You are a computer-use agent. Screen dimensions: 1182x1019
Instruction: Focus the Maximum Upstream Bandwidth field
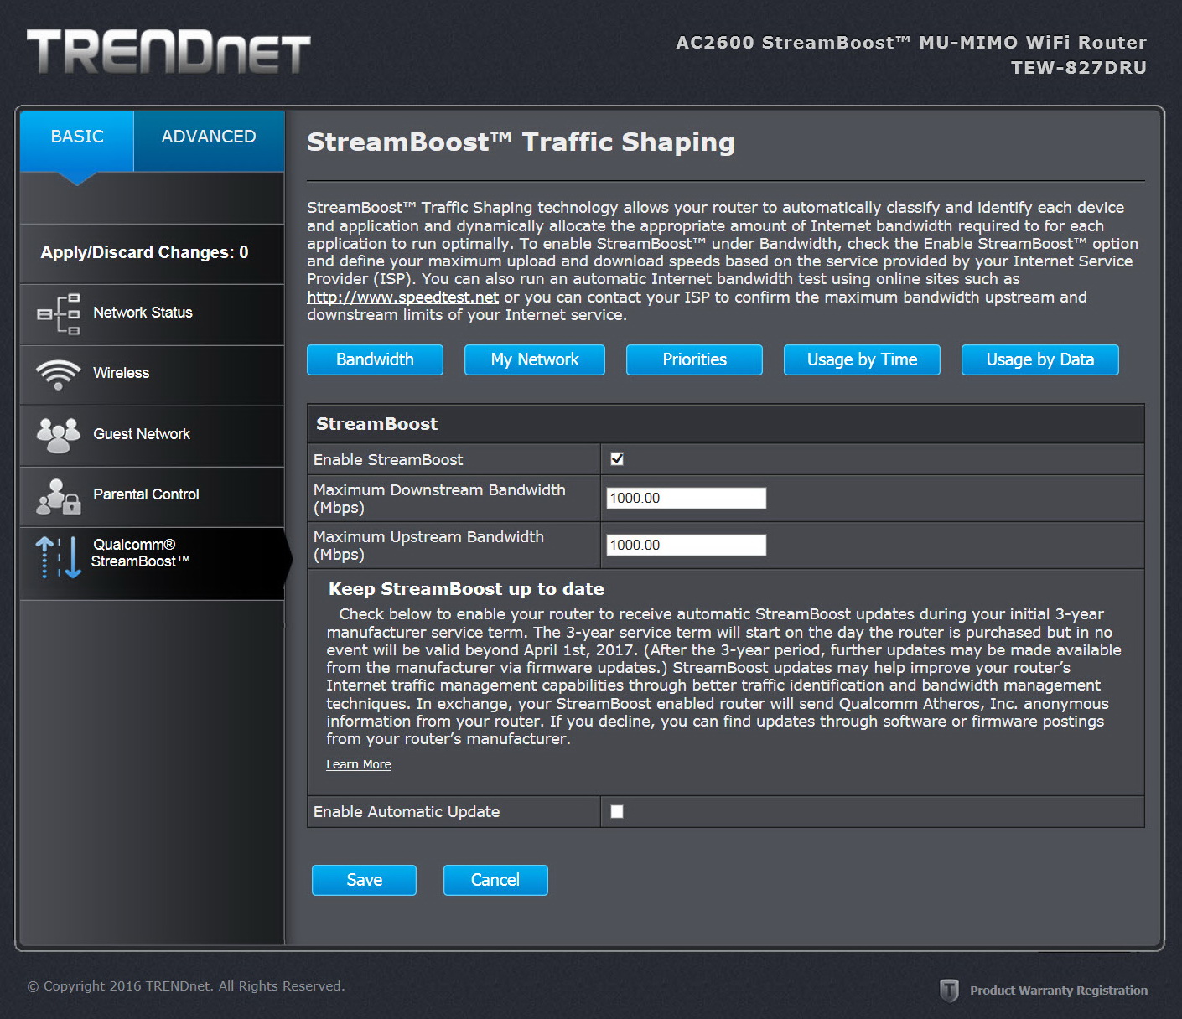[686, 545]
